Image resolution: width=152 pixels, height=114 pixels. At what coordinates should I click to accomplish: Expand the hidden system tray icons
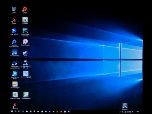pyautogui.click(x=120, y=112)
